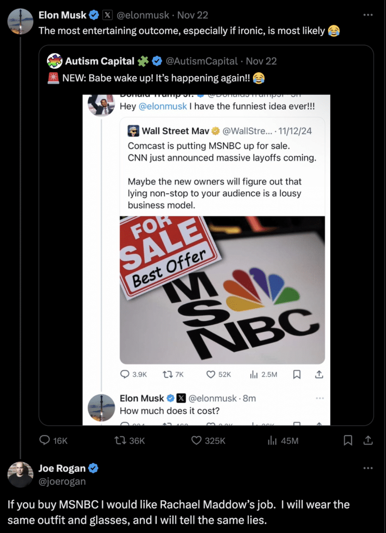
Task: View analytics showing 45M views
Action: click(x=272, y=440)
